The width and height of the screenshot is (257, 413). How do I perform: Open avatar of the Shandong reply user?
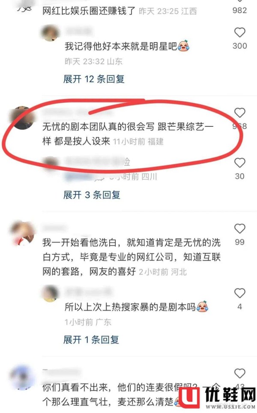pos(50,33)
